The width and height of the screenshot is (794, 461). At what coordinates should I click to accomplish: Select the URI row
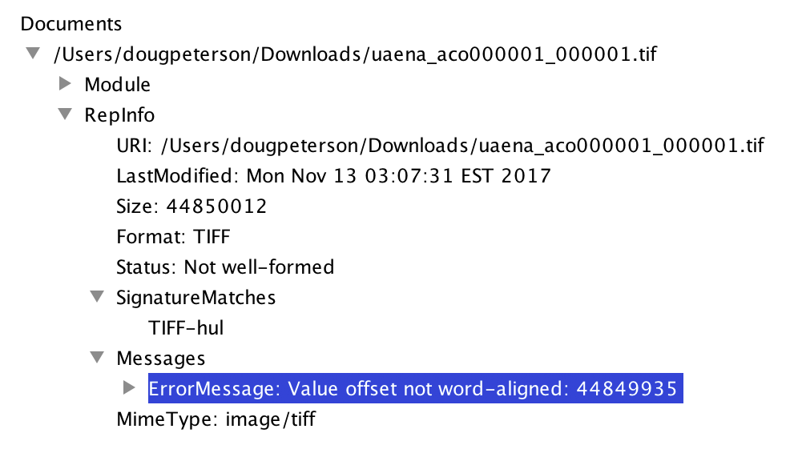pos(440,146)
